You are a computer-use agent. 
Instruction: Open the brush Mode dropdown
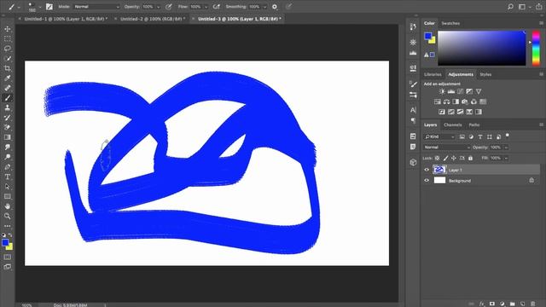pos(96,7)
